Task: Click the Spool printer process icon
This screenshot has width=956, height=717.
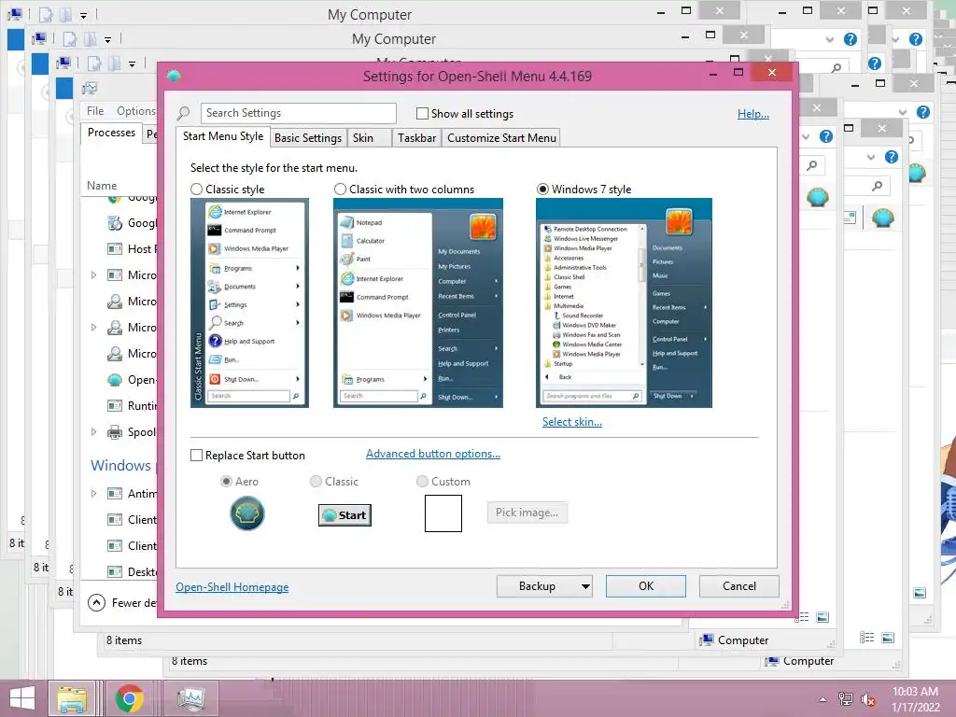Action: pyautogui.click(x=115, y=432)
